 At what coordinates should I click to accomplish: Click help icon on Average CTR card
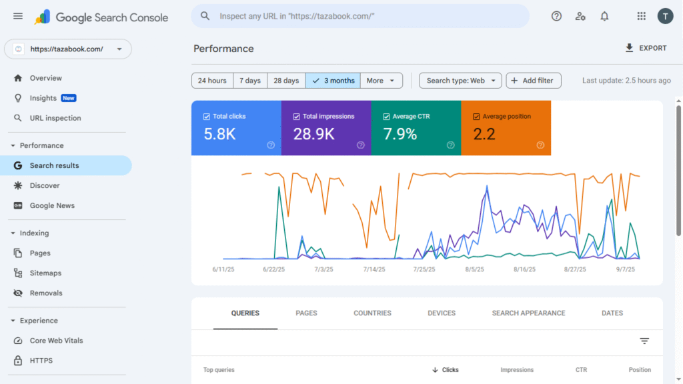451,145
